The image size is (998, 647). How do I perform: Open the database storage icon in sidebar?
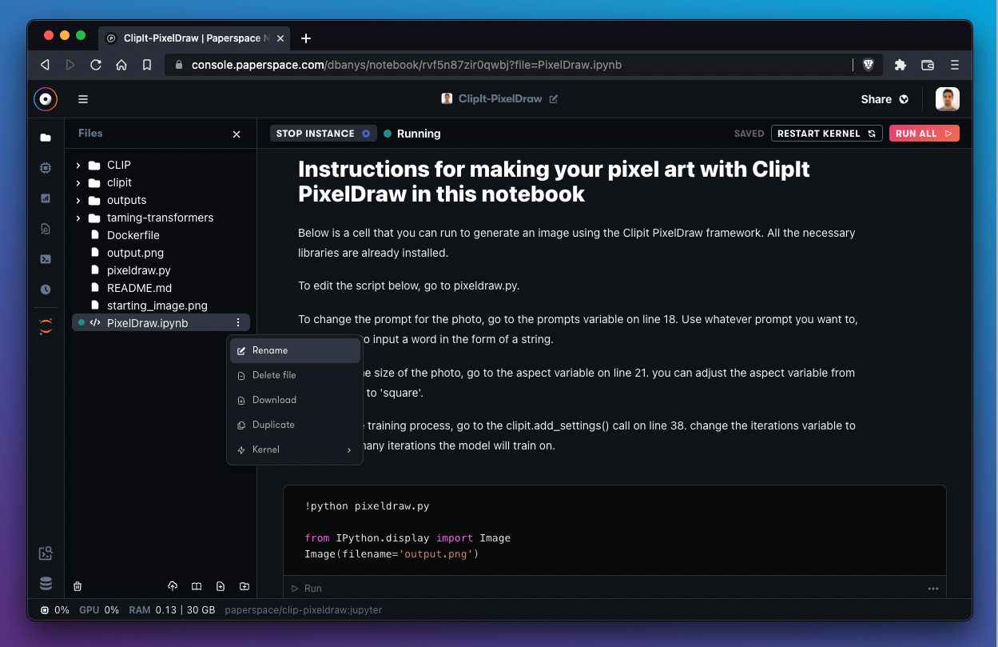click(x=46, y=583)
